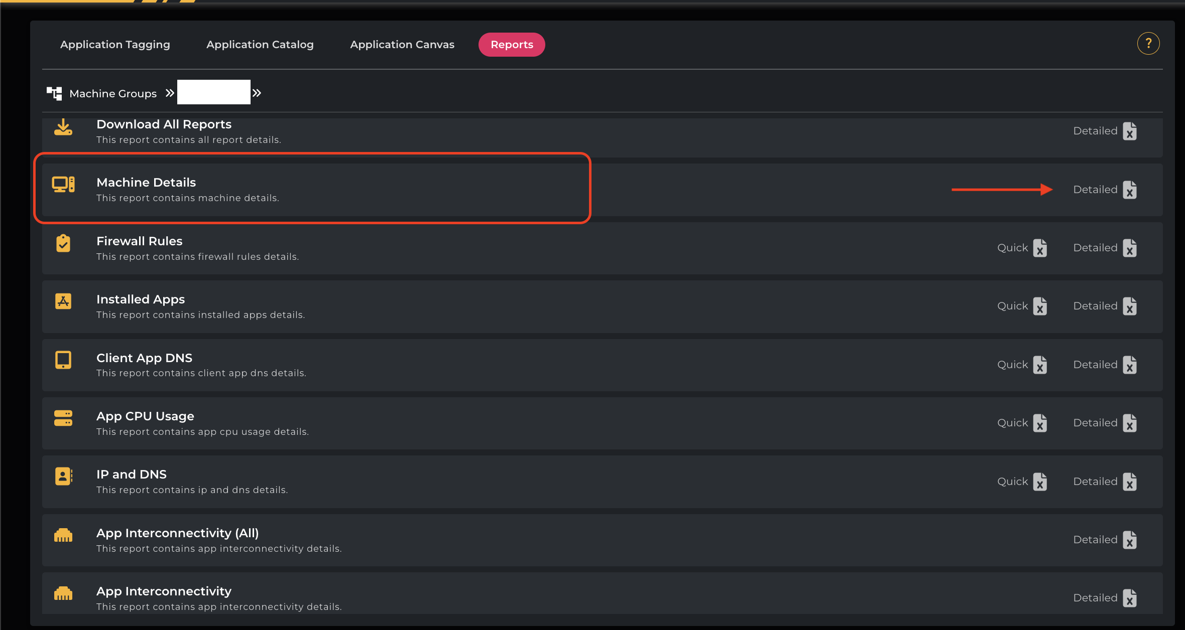The width and height of the screenshot is (1185, 630).
Task: Download App CPU Usage detailed report
Action: (1129, 423)
